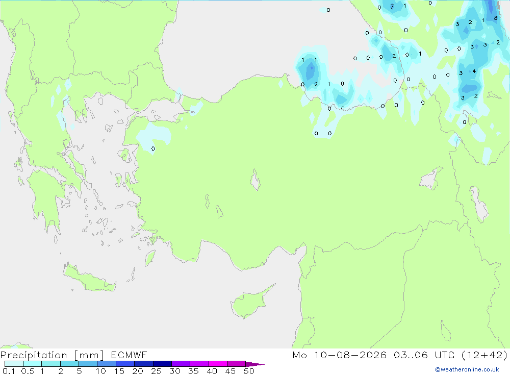Click the legend swatch between 1 and 2
Viewport: 510px width, 374px height.
coord(51,364)
